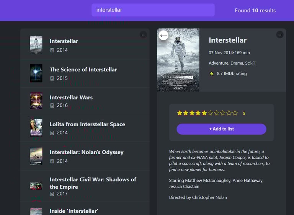This screenshot has width=294, height=215.
Task: Click the yellow star beside IMDb rating
Action: [x=211, y=74]
